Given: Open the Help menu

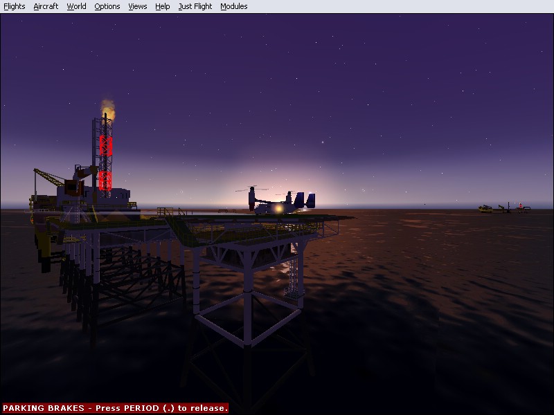Looking at the screenshot, I should tap(162, 6).
